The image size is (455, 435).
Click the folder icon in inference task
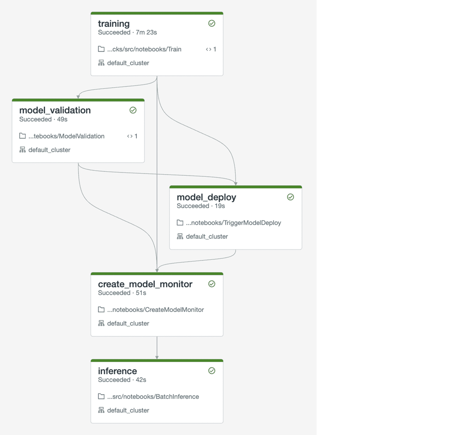click(101, 396)
